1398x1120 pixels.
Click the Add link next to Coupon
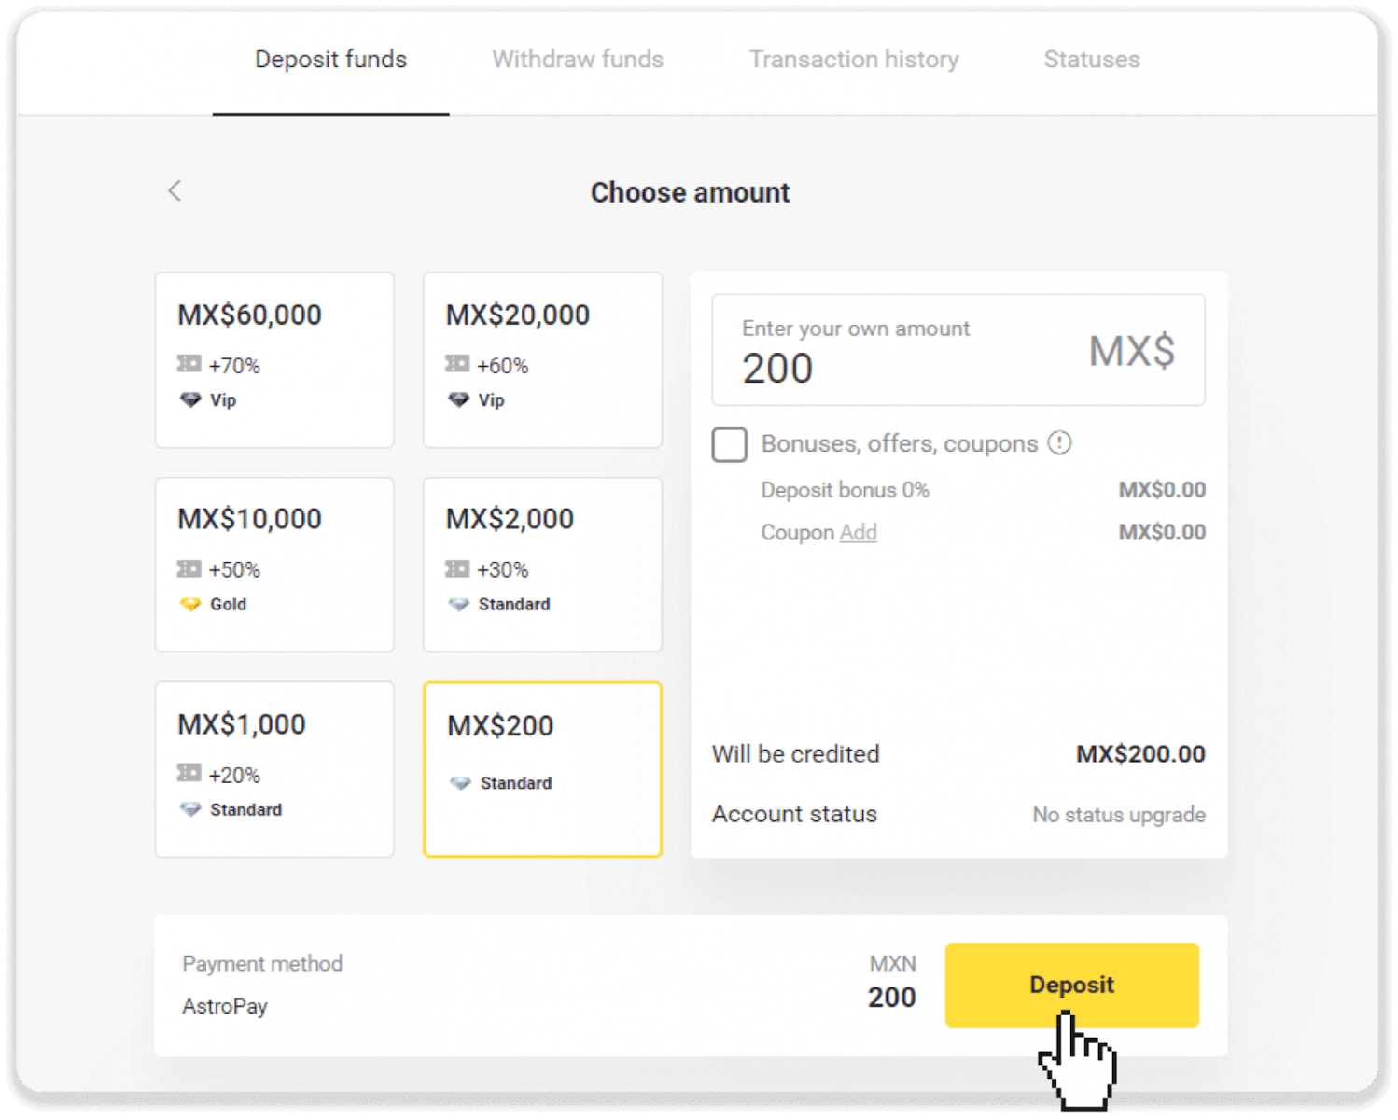pyautogui.click(x=859, y=532)
